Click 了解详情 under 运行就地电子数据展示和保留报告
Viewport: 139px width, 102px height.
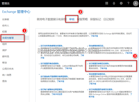[60, 81]
